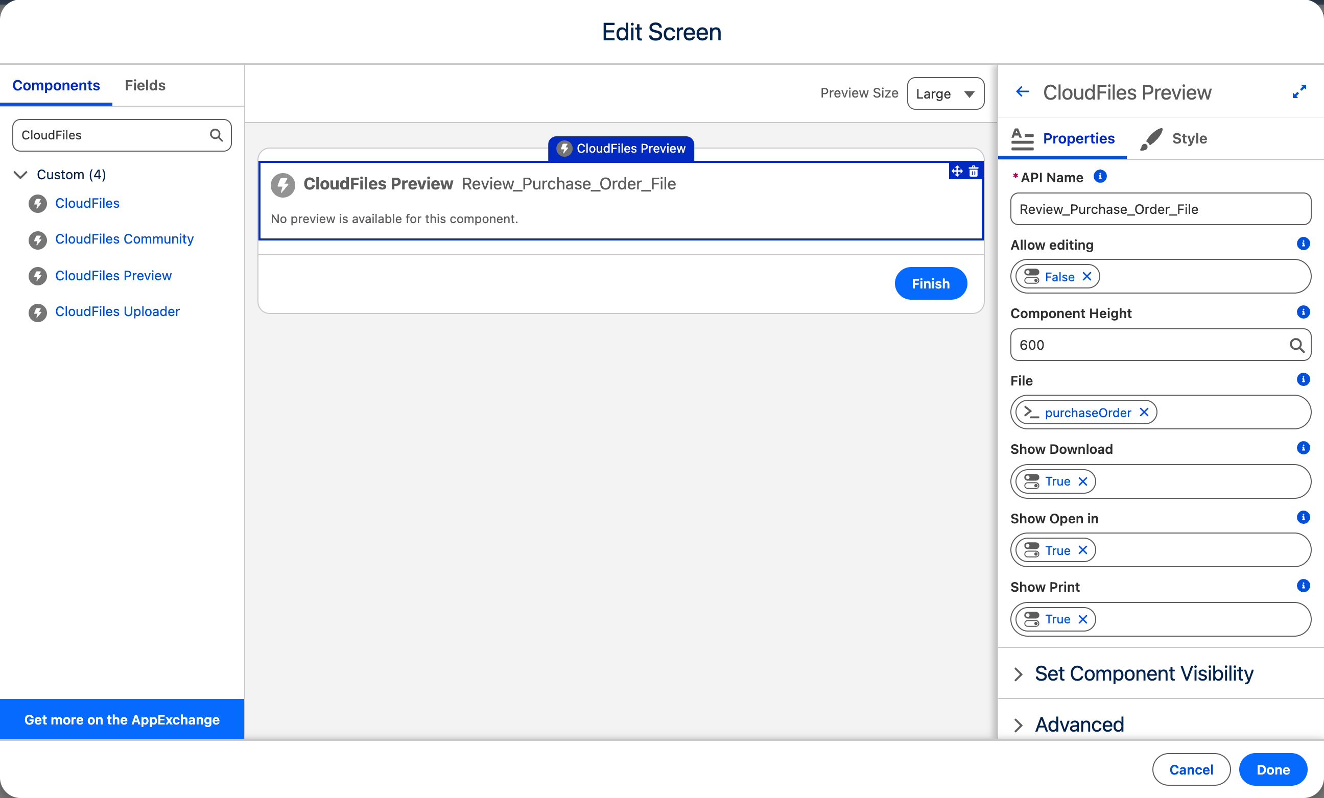Click the info icon for Show Download
1324x798 pixels.
coord(1303,448)
